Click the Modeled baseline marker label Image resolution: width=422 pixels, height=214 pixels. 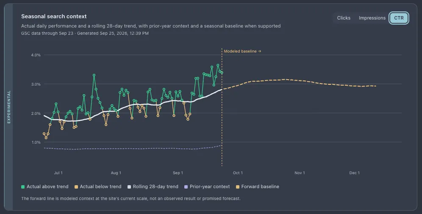tap(242, 51)
